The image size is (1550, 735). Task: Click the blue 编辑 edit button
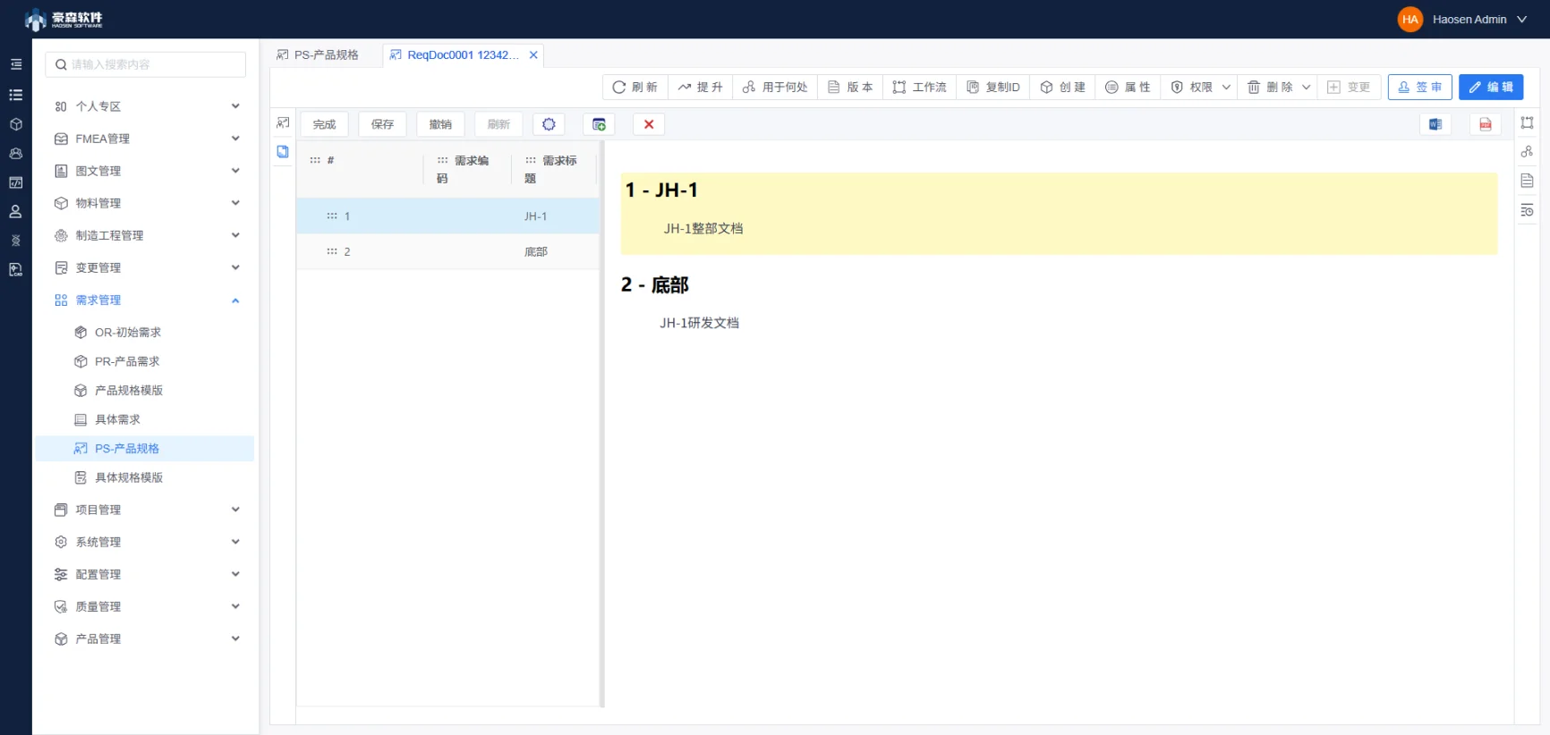tap(1491, 87)
